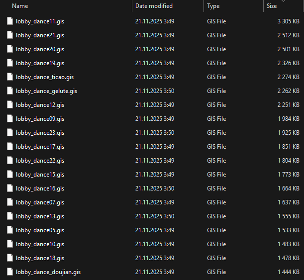Select the GIS File type of lobby_dance22.gis
This screenshot has width=304, height=280.
tap(216, 161)
